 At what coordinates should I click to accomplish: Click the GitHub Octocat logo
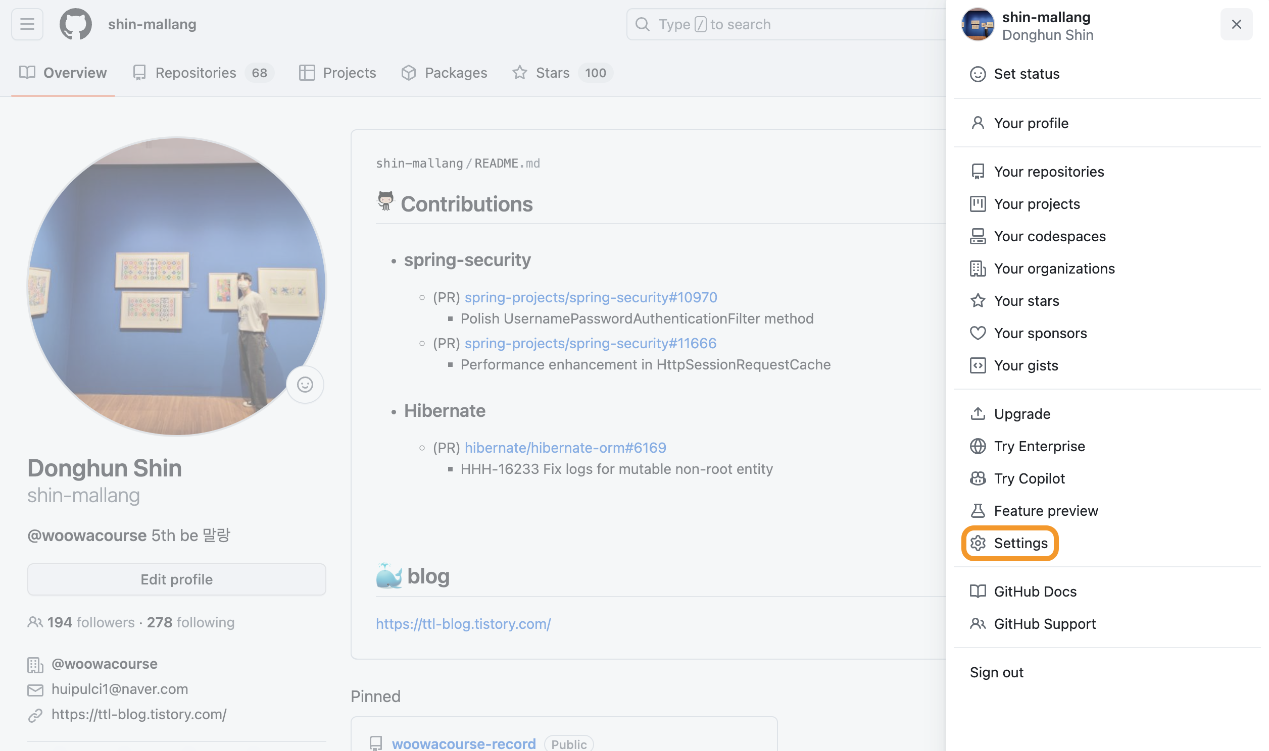coord(75,24)
